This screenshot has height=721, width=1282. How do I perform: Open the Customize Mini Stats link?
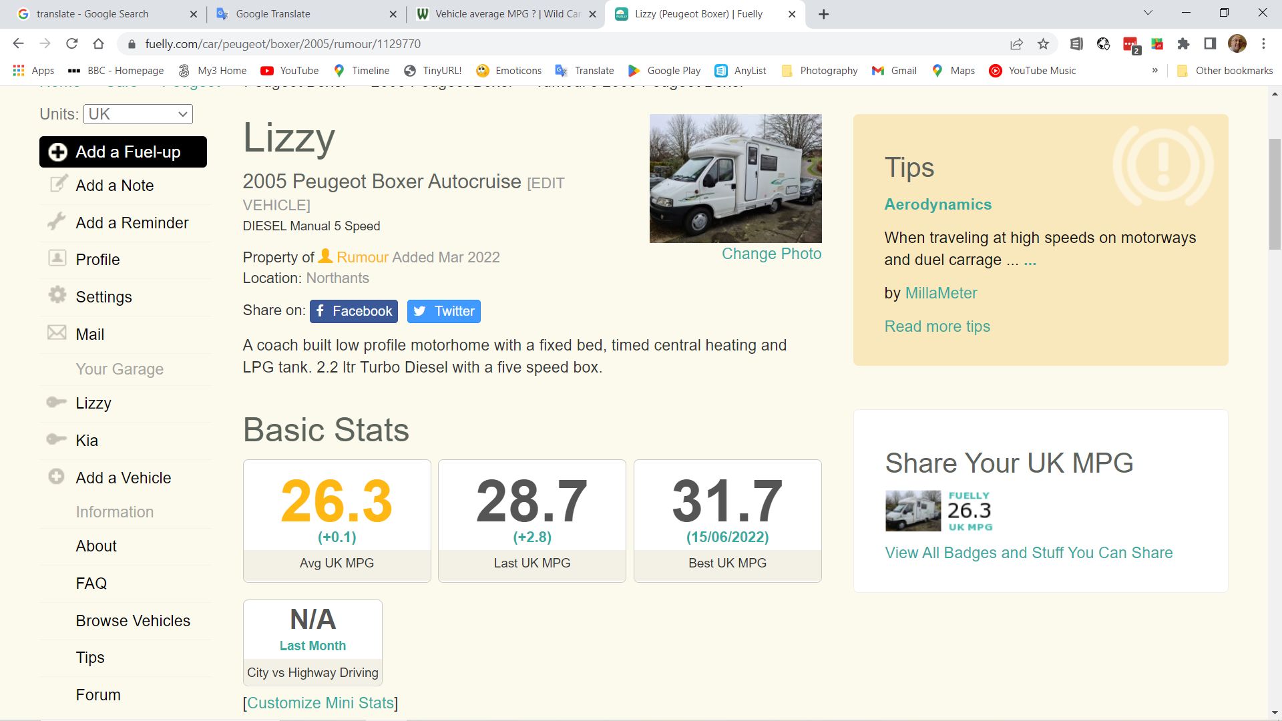point(320,703)
